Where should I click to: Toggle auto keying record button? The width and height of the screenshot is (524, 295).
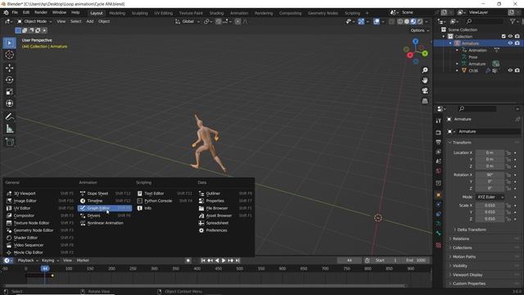tap(188, 261)
